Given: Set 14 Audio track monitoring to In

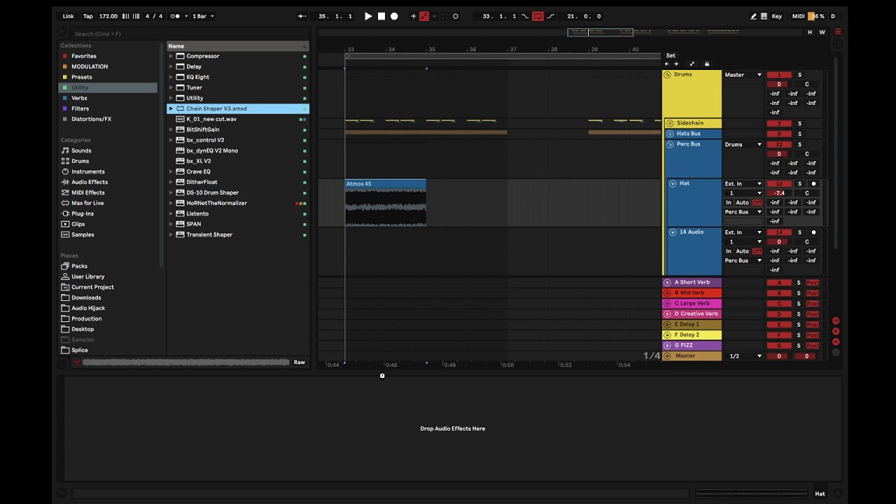Looking at the screenshot, I should coord(729,251).
